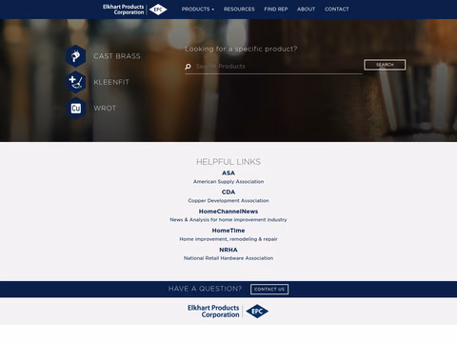Image resolution: width=457 pixels, height=343 pixels.
Task: Click the HAVE A QUESTION? text
Action: coord(205,289)
